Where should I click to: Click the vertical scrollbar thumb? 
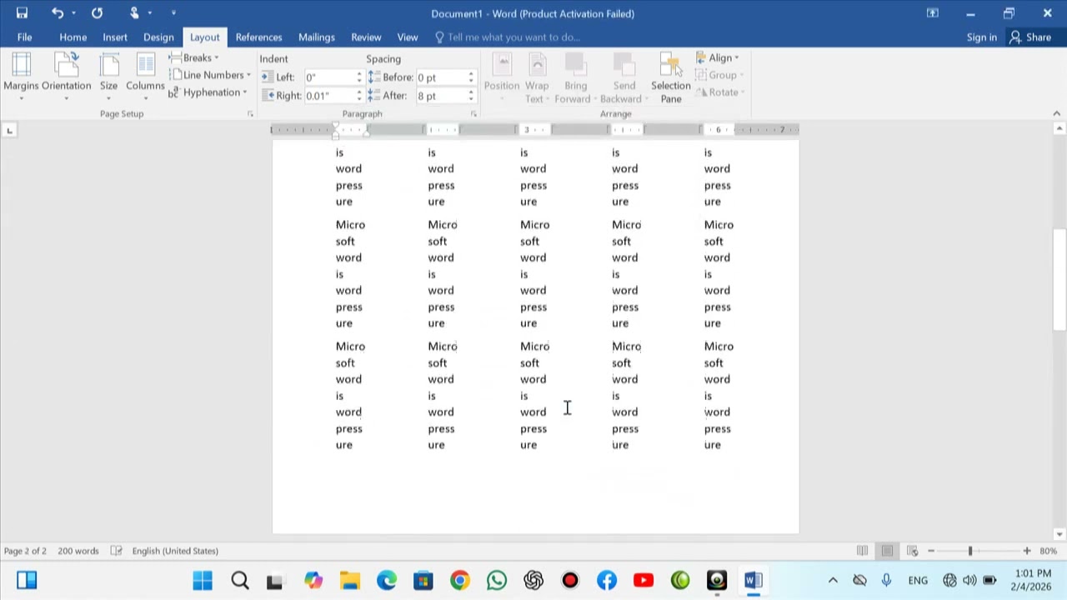pyautogui.click(x=1059, y=279)
